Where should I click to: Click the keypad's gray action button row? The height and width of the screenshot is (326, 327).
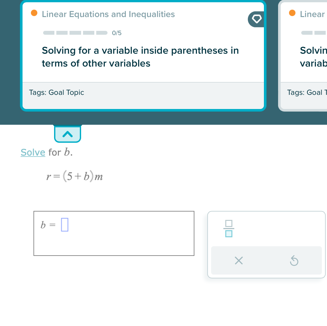coord(266,260)
